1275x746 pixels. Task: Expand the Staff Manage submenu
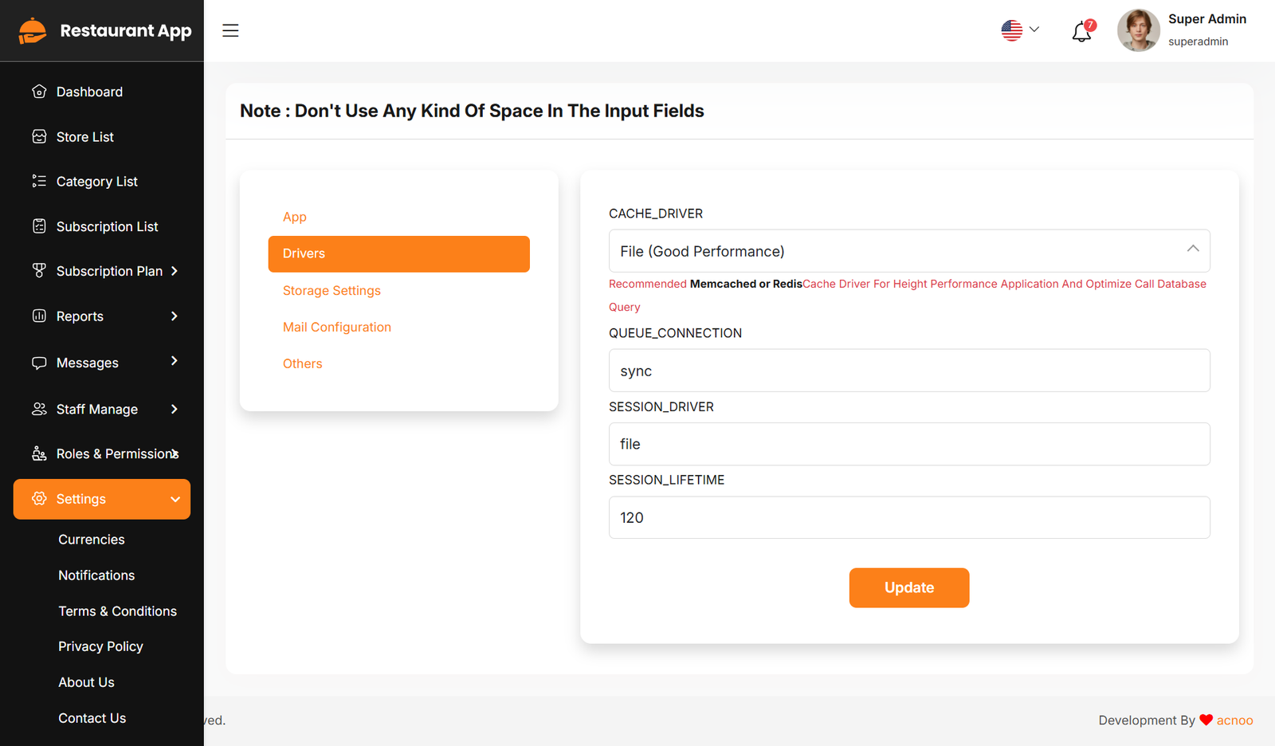[175, 409]
